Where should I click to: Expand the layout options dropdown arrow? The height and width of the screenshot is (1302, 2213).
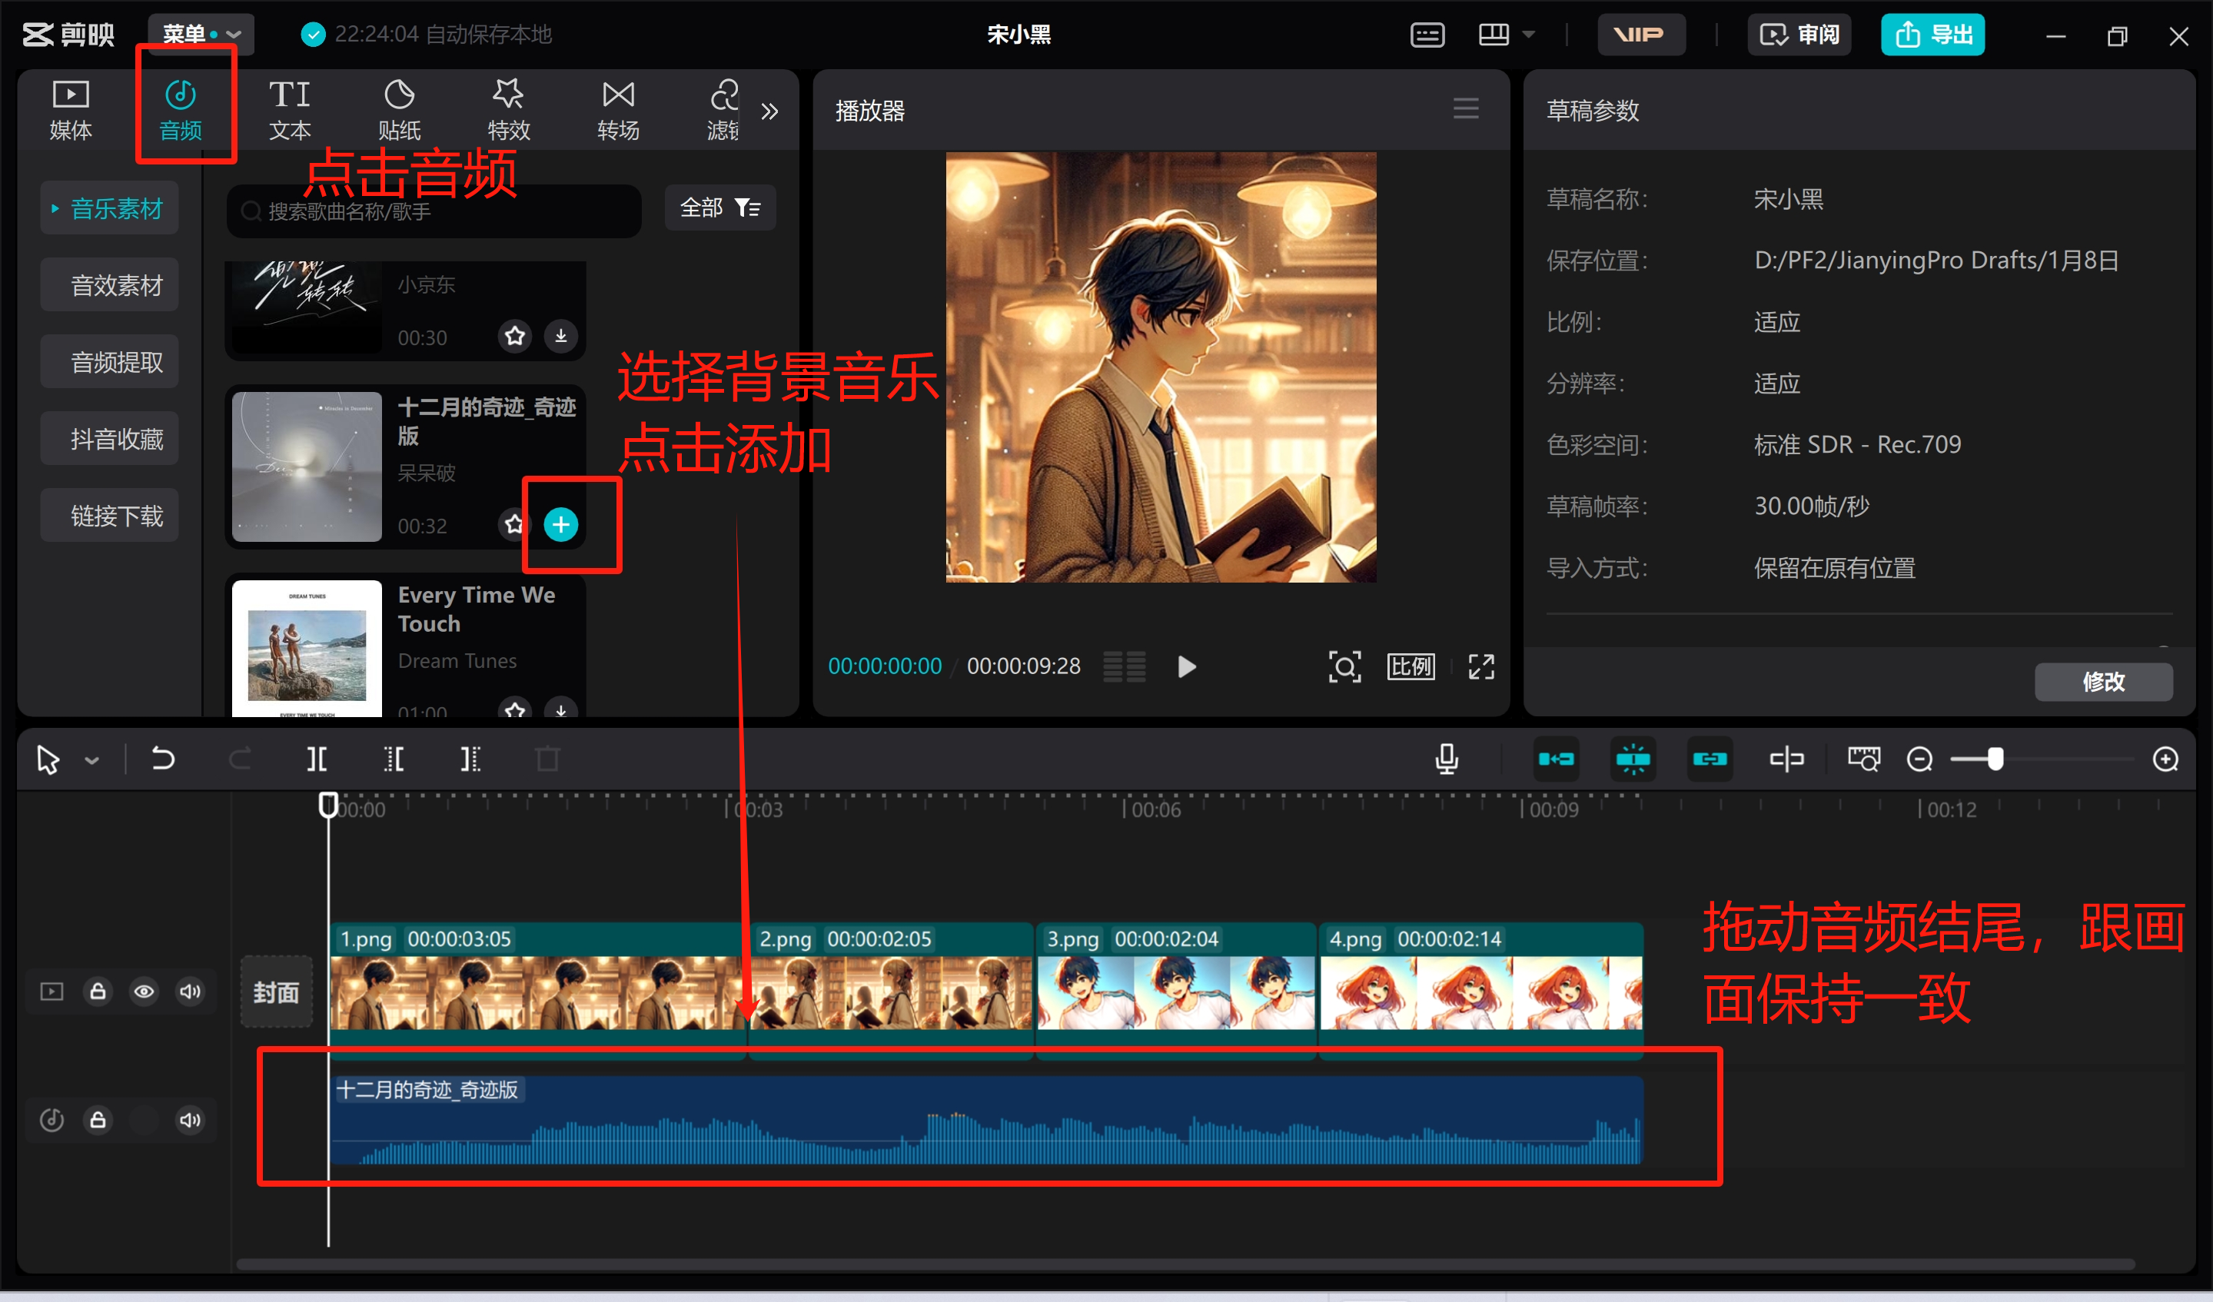1529,35
